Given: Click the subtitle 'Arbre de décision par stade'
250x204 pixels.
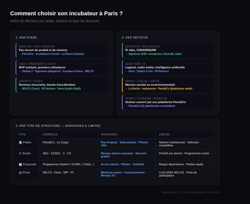Looking at the screenshot, I should (55, 21).
